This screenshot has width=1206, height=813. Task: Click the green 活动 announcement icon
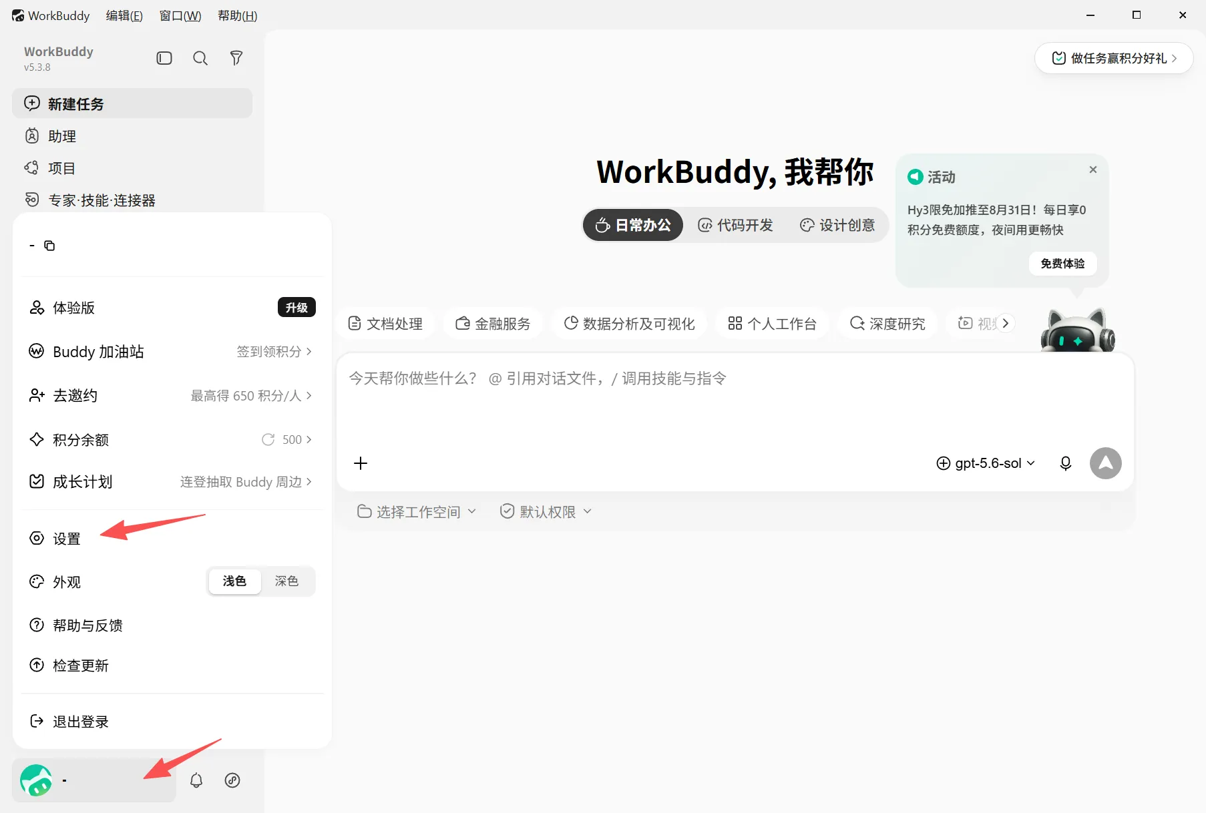coord(916,177)
